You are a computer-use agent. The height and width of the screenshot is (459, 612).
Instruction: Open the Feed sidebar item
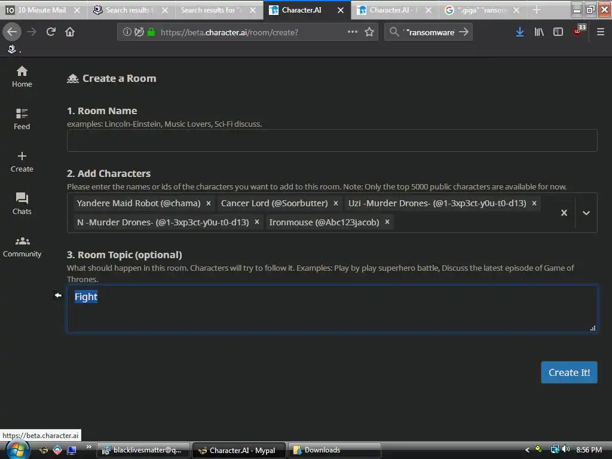pos(22,119)
